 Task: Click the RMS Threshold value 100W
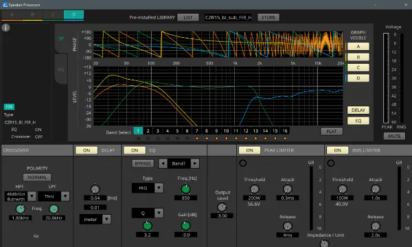point(342,198)
